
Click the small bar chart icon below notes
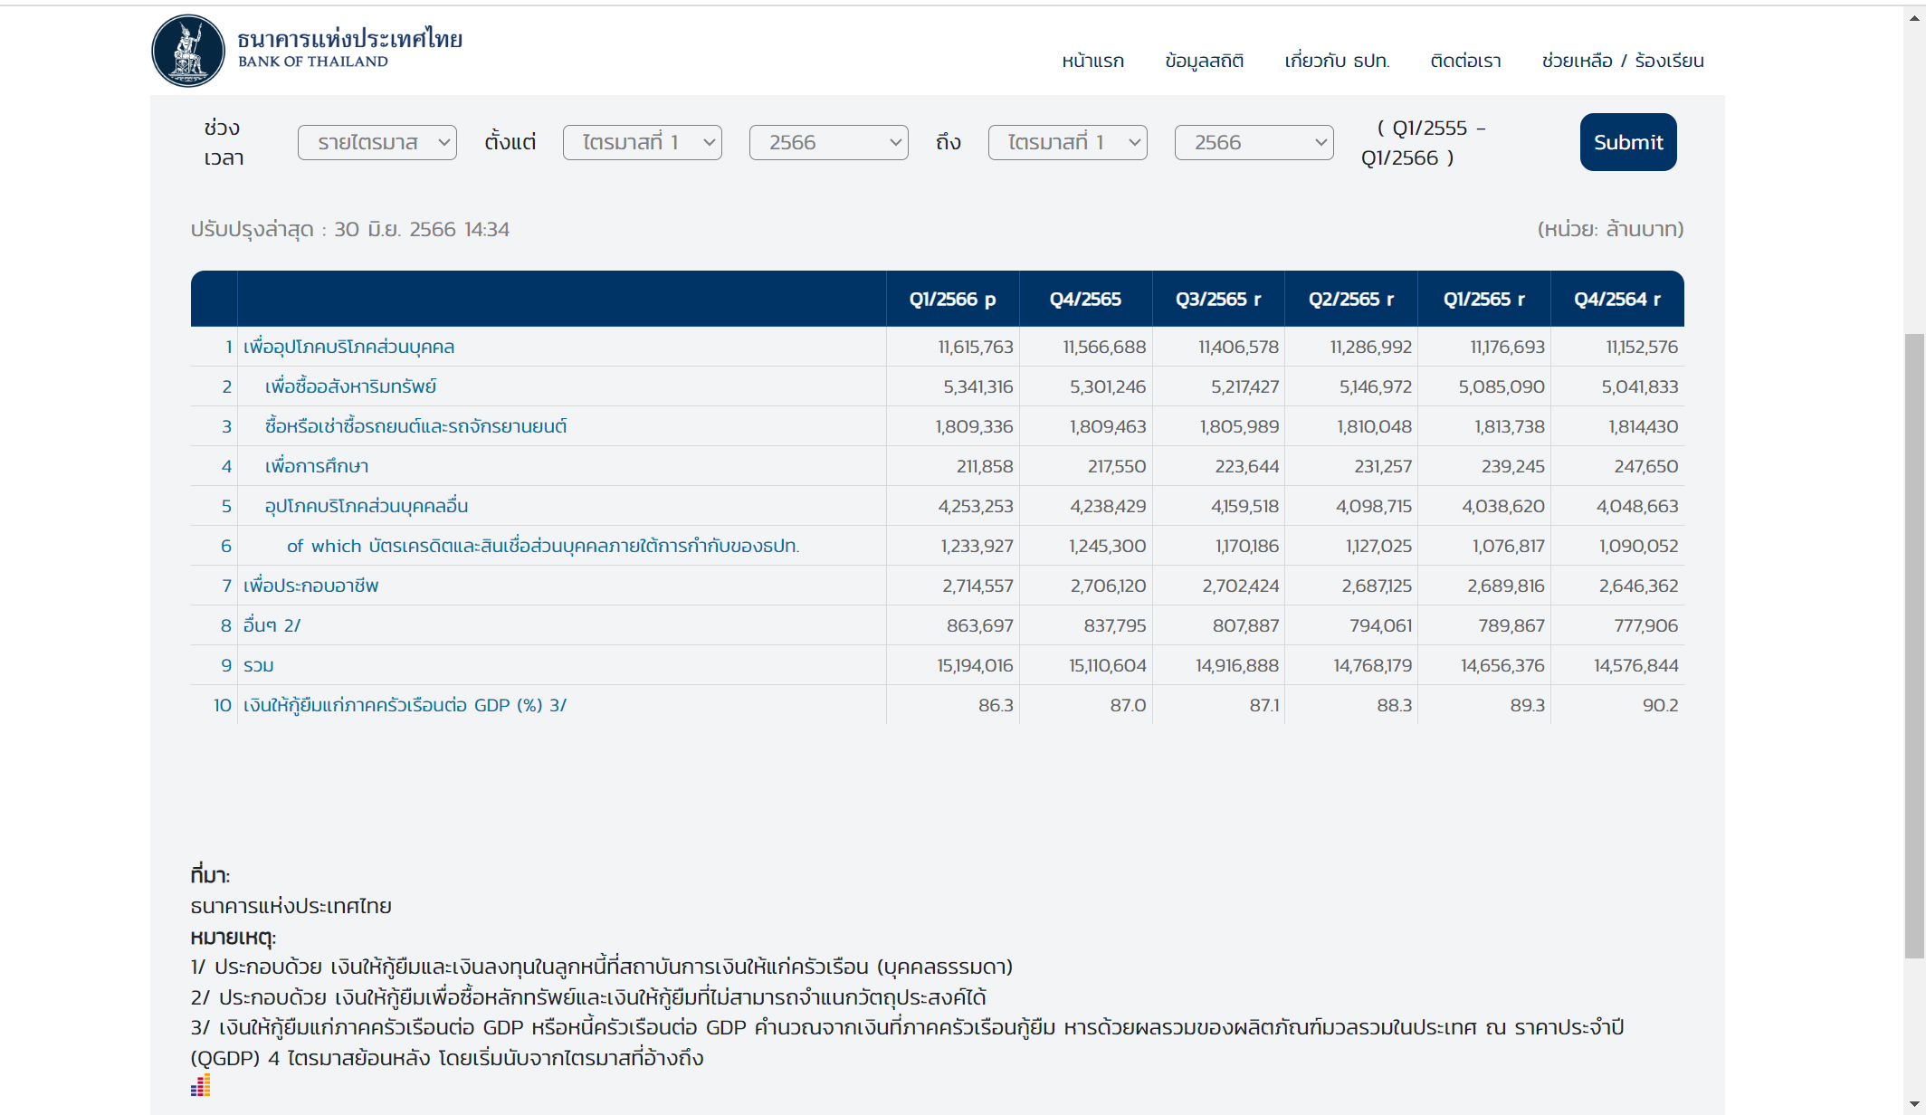coord(200,1085)
